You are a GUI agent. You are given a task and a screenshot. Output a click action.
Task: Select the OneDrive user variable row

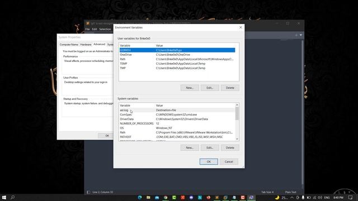click(x=177, y=55)
